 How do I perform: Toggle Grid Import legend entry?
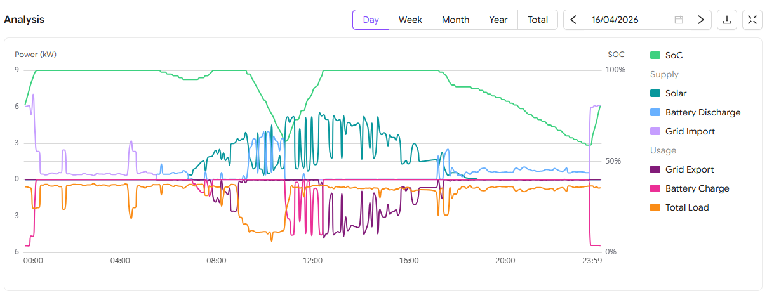tap(690, 132)
